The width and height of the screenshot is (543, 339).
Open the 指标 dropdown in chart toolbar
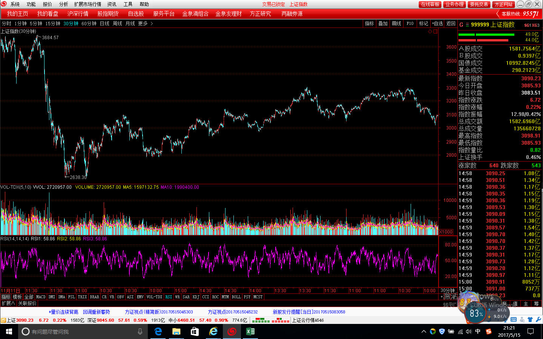(370, 23)
